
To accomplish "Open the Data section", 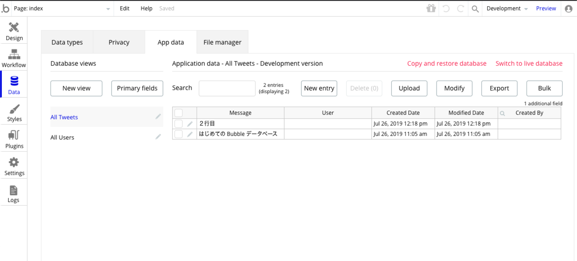I will [14, 85].
